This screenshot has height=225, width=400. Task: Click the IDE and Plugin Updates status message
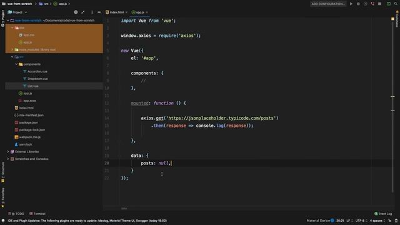point(87,221)
